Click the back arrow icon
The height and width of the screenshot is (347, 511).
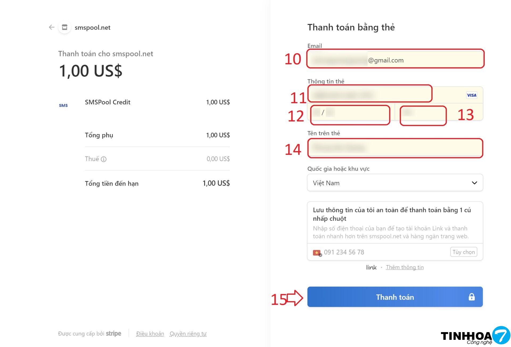tap(52, 27)
